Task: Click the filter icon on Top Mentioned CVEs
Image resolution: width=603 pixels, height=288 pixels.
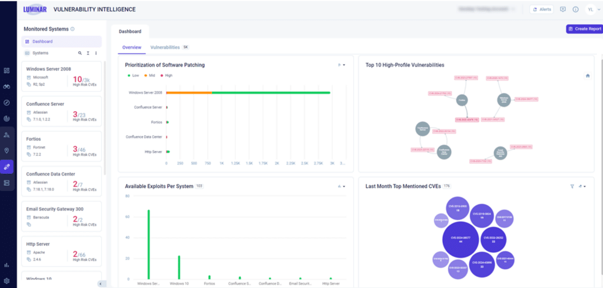Action: pyautogui.click(x=572, y=186)
